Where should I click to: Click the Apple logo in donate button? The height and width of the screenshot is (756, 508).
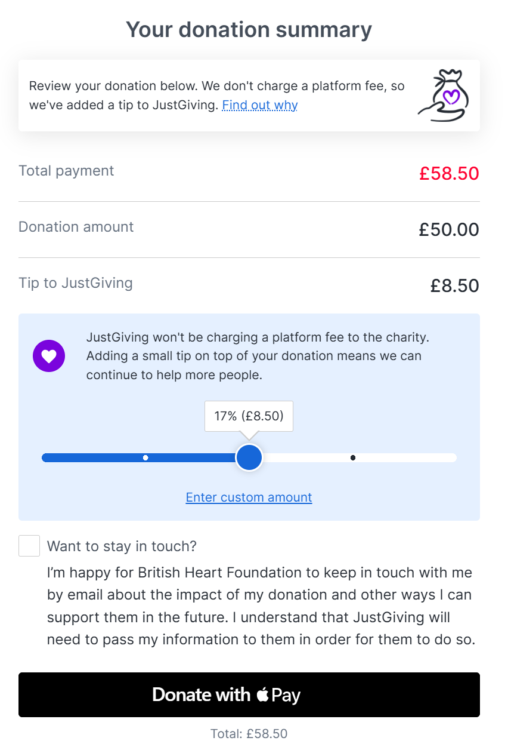tap(262, 694)
